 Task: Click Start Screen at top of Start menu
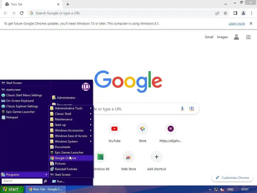pos(25,83)
